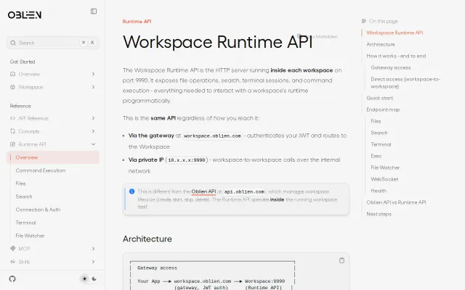Open Command Execution page
The width and height of the screenshot is (465, 290).
click(x=41, y=170)
